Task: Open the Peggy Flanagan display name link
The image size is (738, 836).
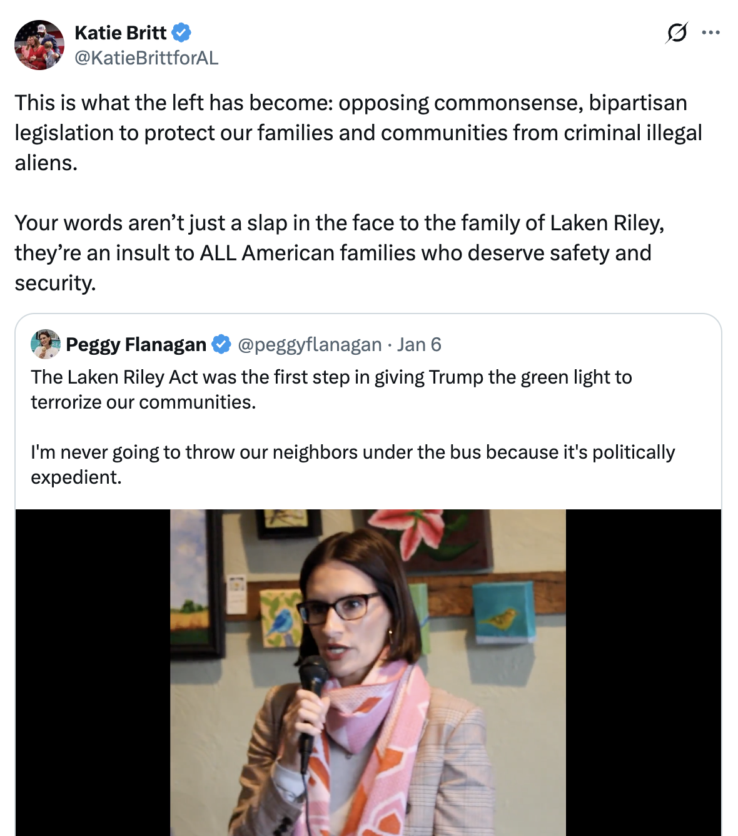Action: pyautogui.click(x=136, y=344)
